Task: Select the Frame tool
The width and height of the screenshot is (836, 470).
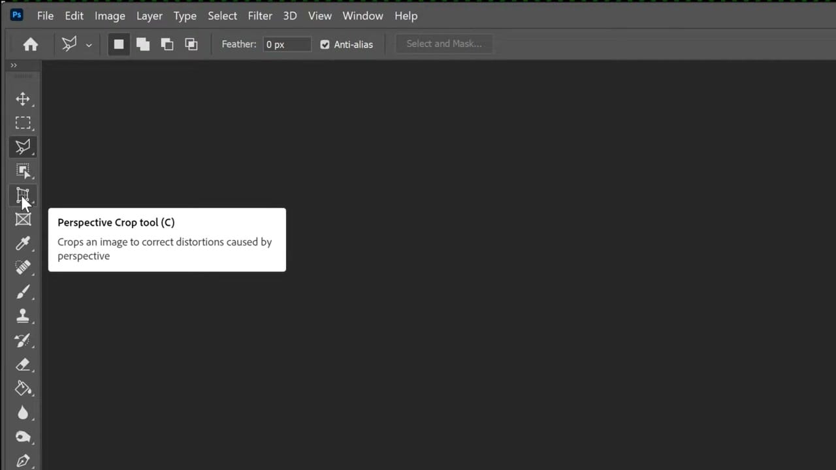Action: (23, 219)
